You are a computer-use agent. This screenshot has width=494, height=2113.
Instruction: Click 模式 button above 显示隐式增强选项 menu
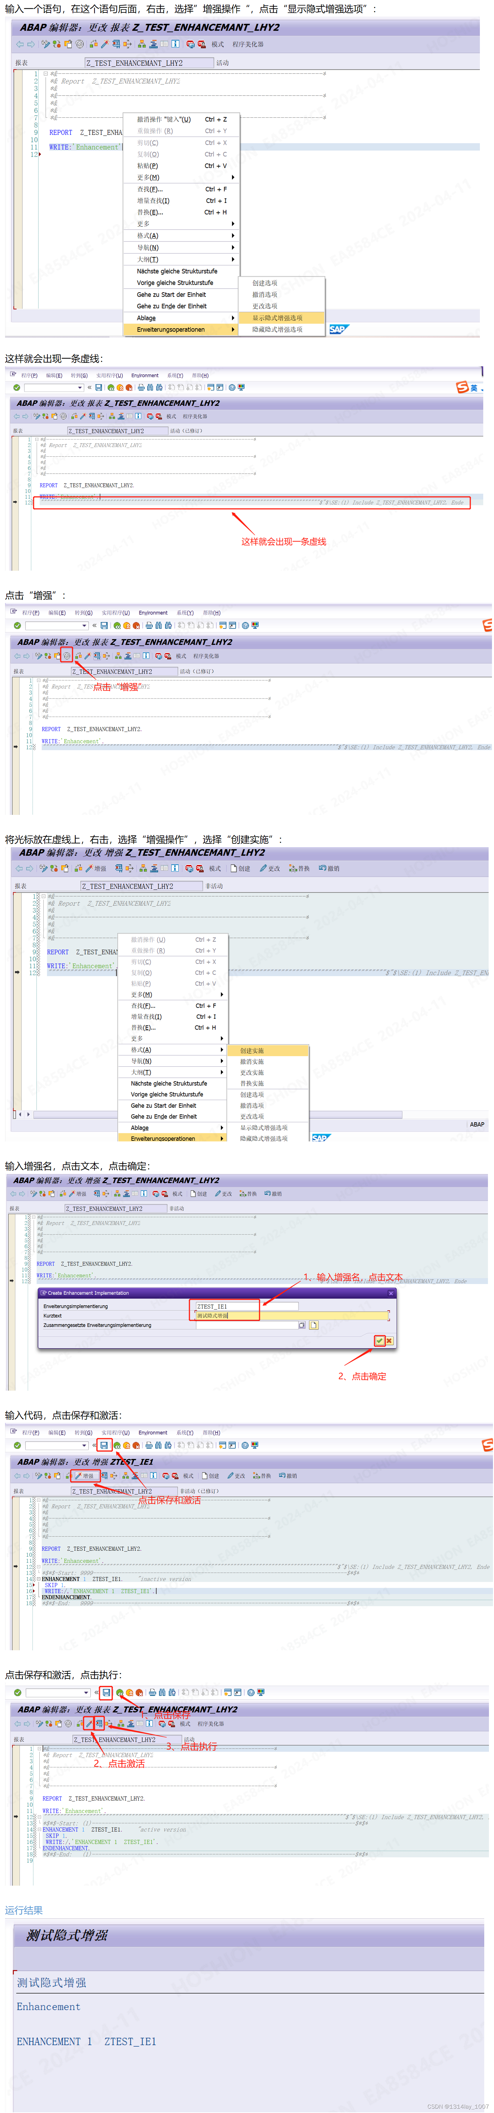coord(218,44)
